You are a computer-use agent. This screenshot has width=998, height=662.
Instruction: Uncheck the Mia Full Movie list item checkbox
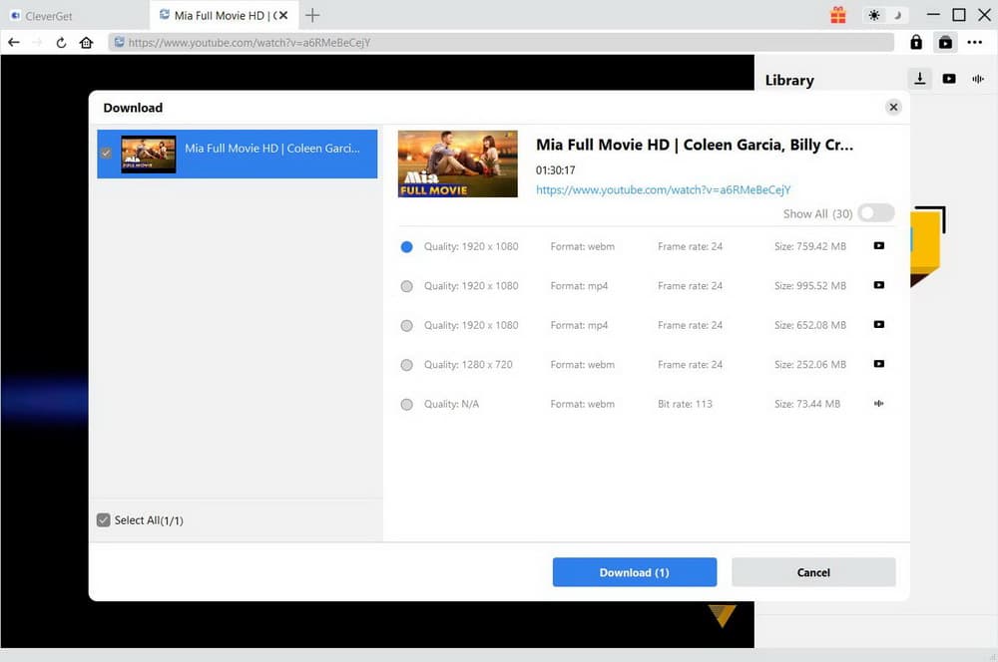click(x=106, y=153)
